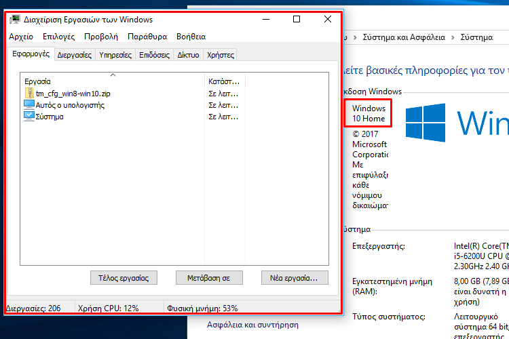Switch to the Διεργασίες tab
Viewport: 509px width, 339px height.
coord(75,55)
